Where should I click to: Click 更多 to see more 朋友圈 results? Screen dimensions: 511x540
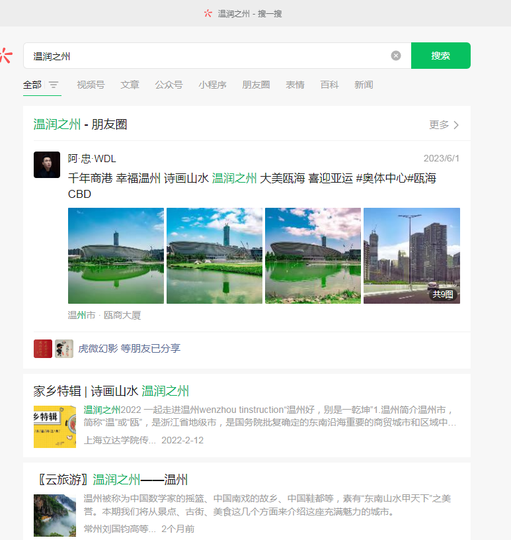[x=444, y=124]
